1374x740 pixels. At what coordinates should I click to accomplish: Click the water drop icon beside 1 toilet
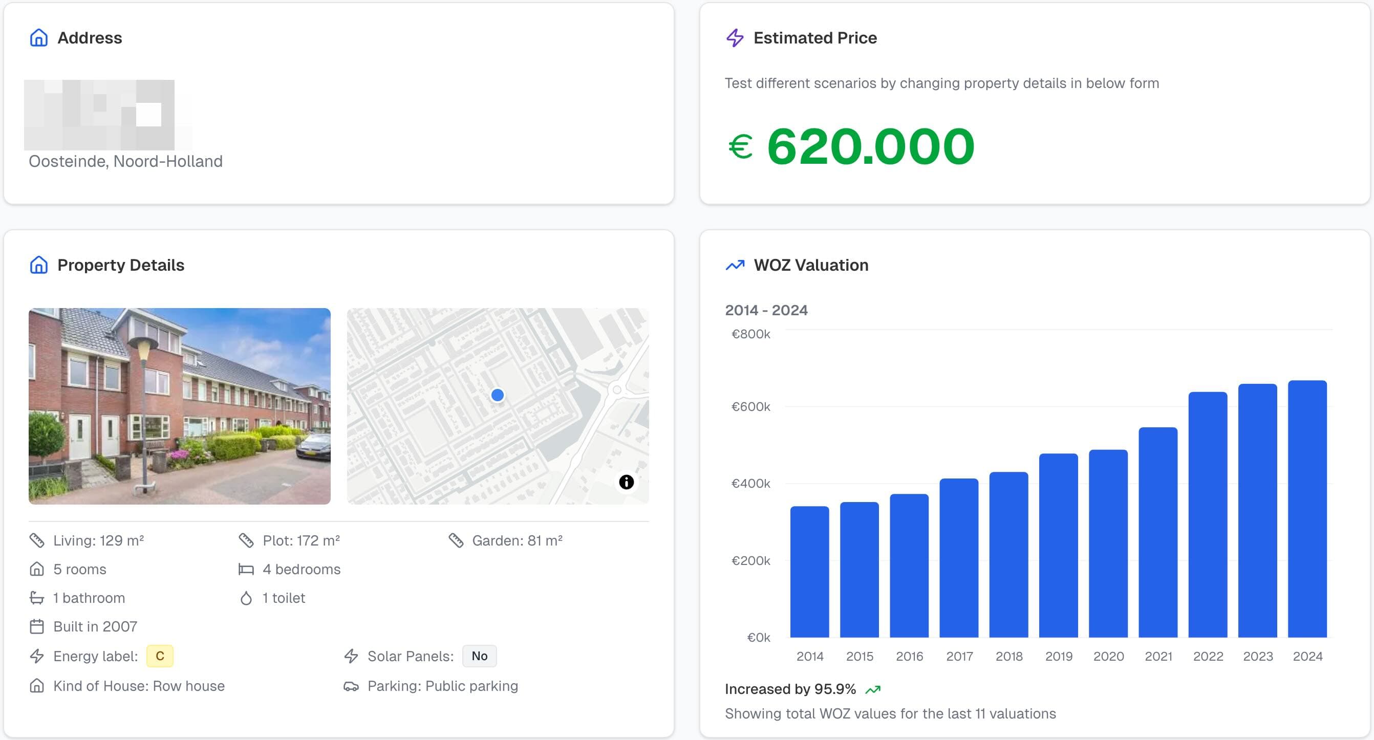pyautogui.click(x=246, y=598)
